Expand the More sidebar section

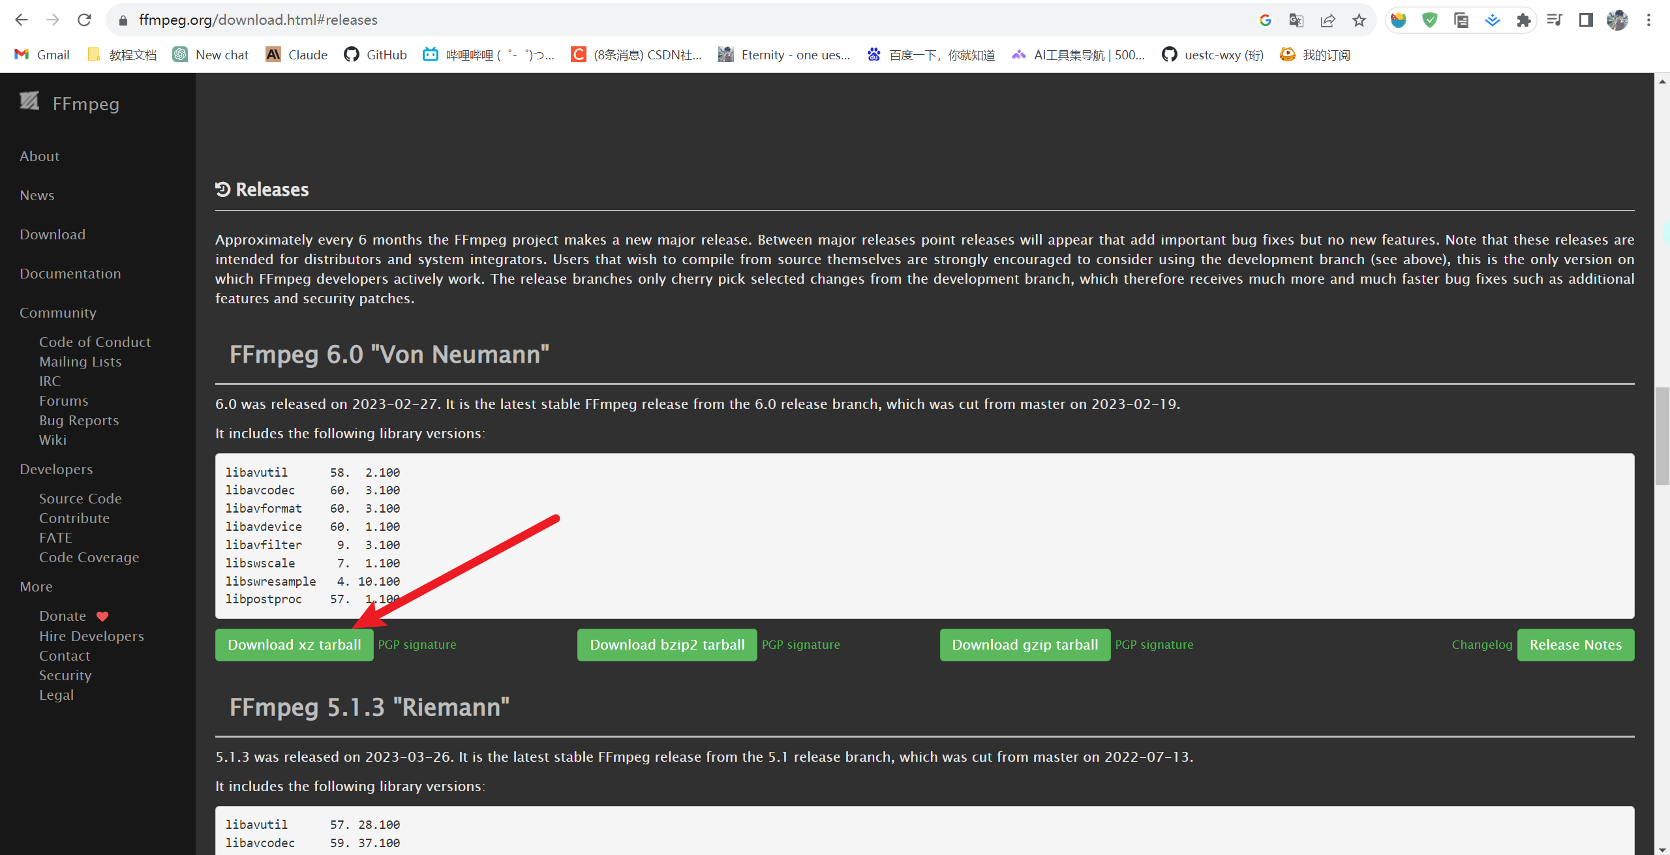click(36, 586)
